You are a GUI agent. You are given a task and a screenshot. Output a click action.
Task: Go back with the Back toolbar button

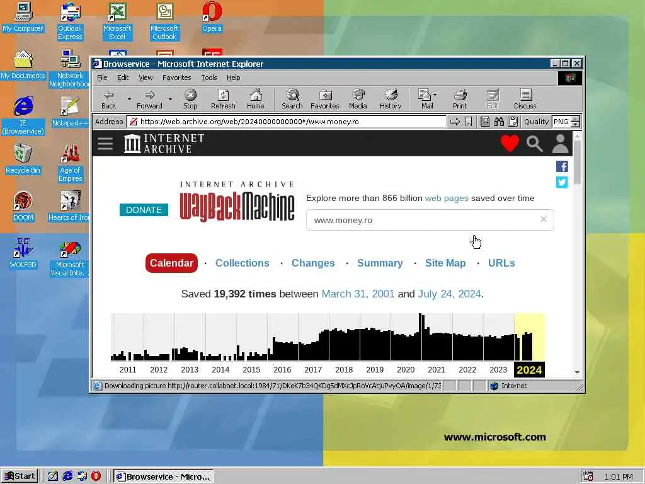click(108, 100)
